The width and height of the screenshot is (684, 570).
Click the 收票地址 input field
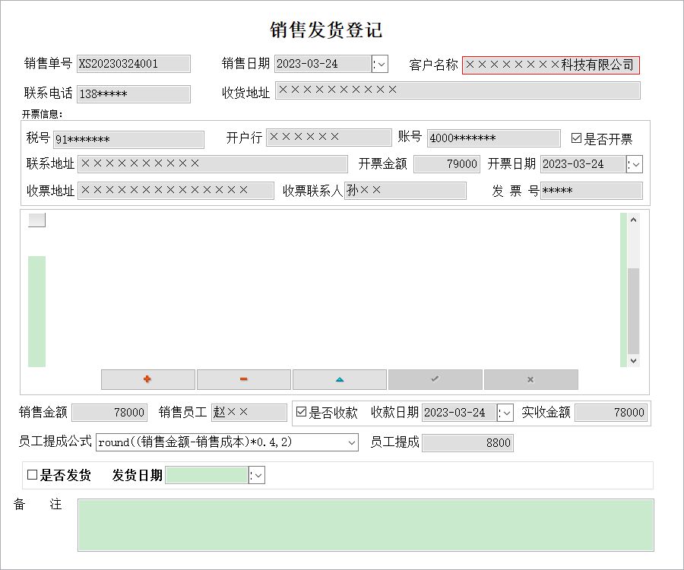tap(176, 191)
